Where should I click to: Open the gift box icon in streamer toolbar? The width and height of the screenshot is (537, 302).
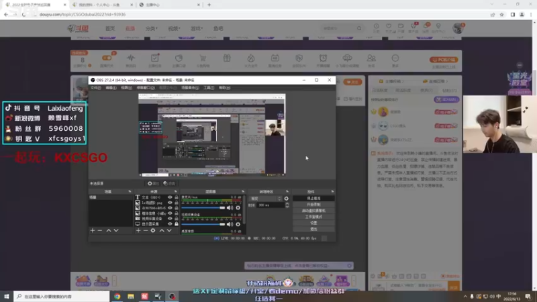click(227, 58)
